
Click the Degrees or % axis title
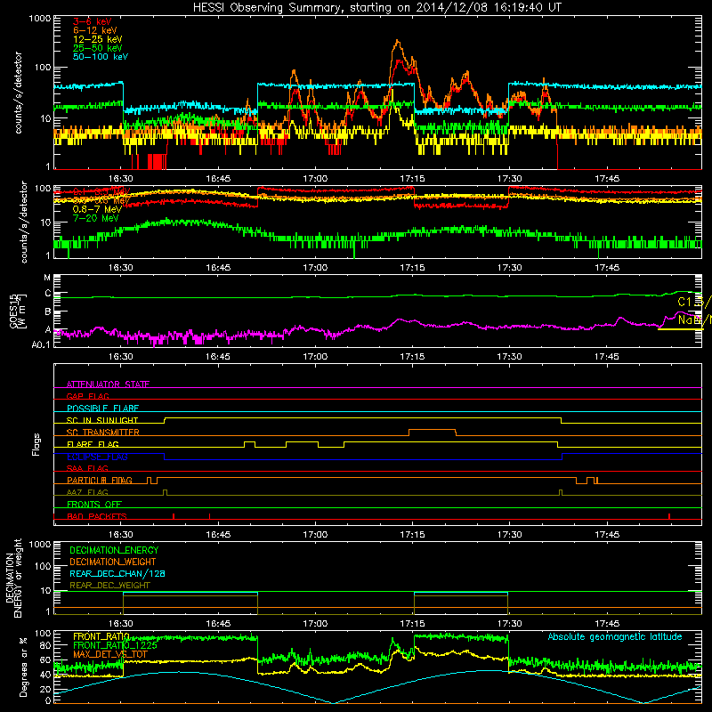click(x=23, y=667)
